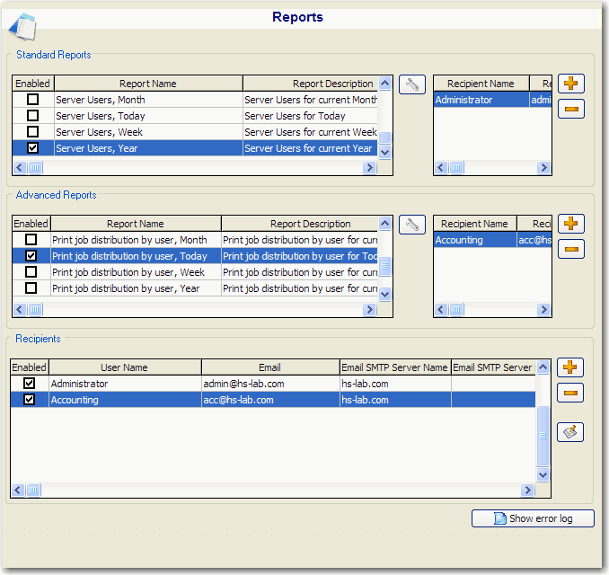Open Standard Reports settings wrench icon
This screenshot has height=575, width=609.
pos(412,84)
